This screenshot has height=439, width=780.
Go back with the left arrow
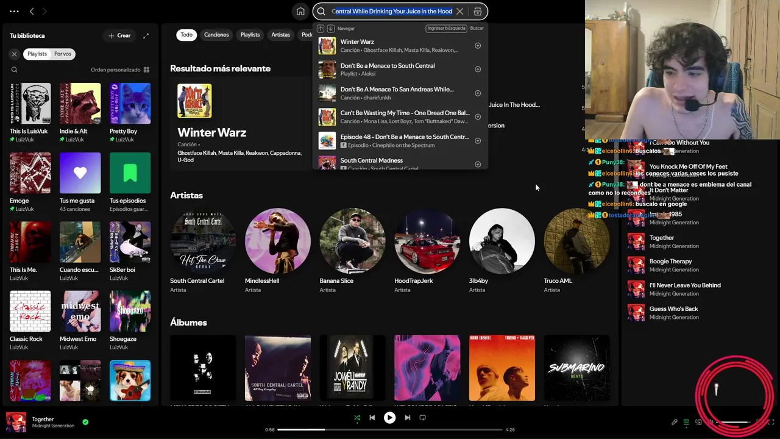click(32, 11)
